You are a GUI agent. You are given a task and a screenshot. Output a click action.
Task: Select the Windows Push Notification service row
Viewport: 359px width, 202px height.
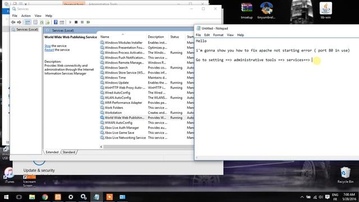tap(146, 58)
